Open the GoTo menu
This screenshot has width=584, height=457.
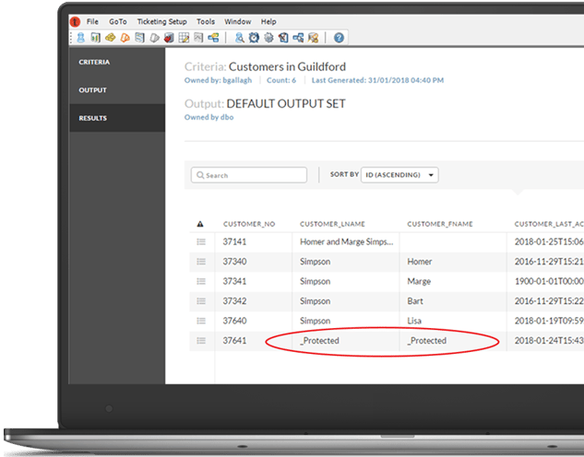click(118, 22)
